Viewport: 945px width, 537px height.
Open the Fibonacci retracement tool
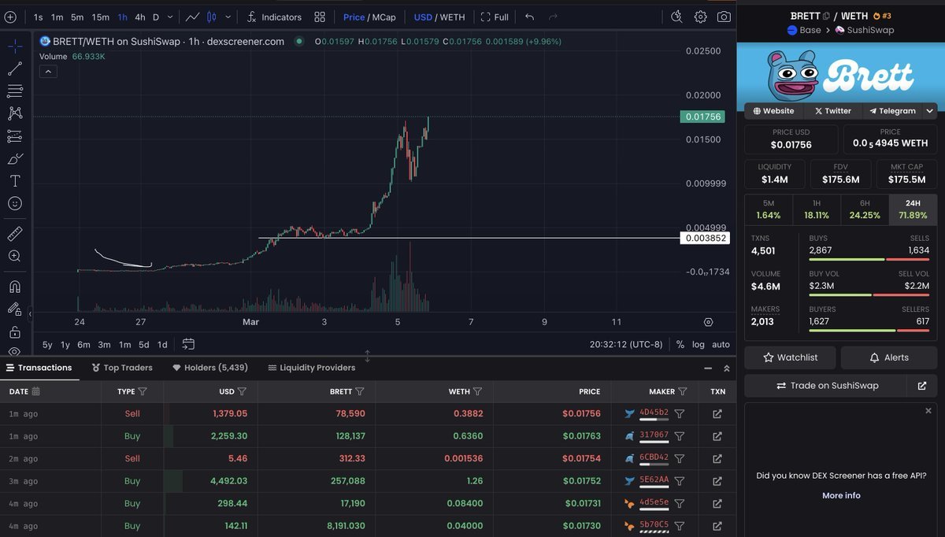[x=14, y=91]
